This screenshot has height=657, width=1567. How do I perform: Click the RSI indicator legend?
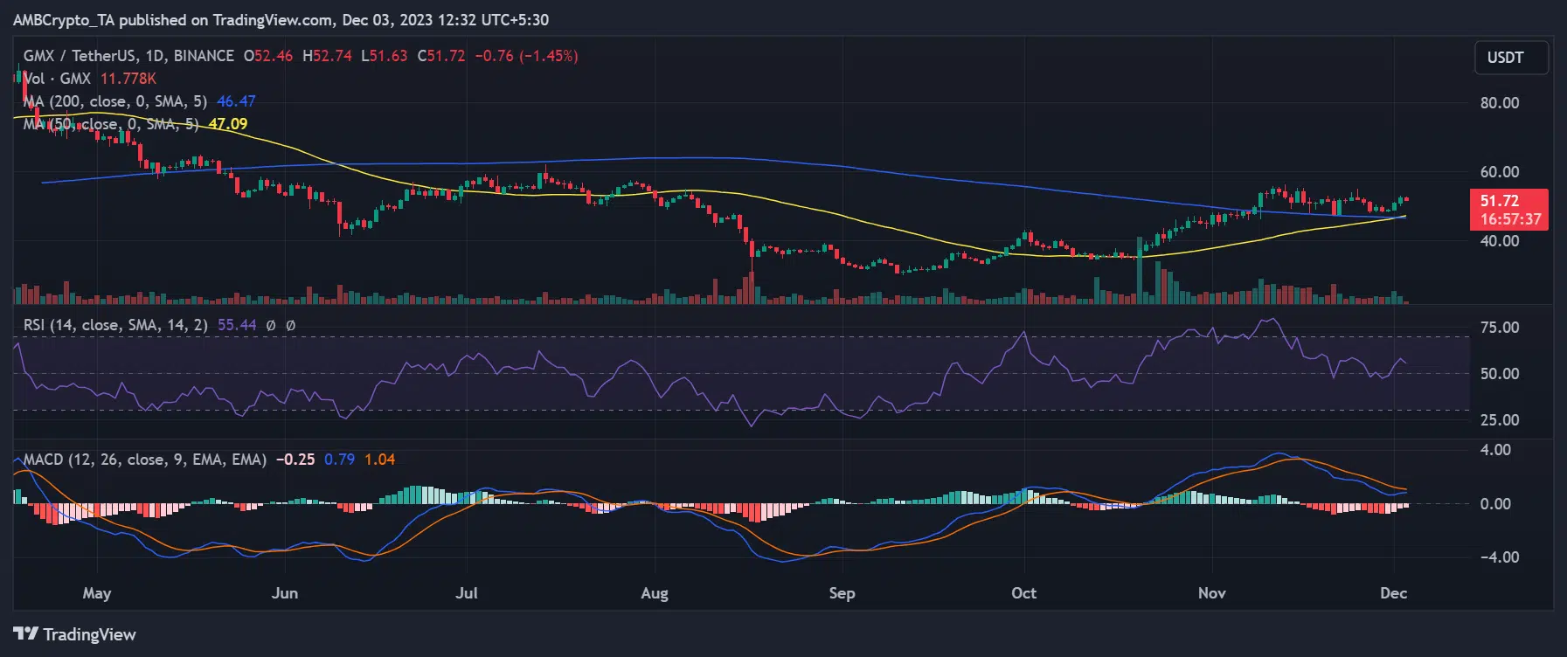(115, 325)
